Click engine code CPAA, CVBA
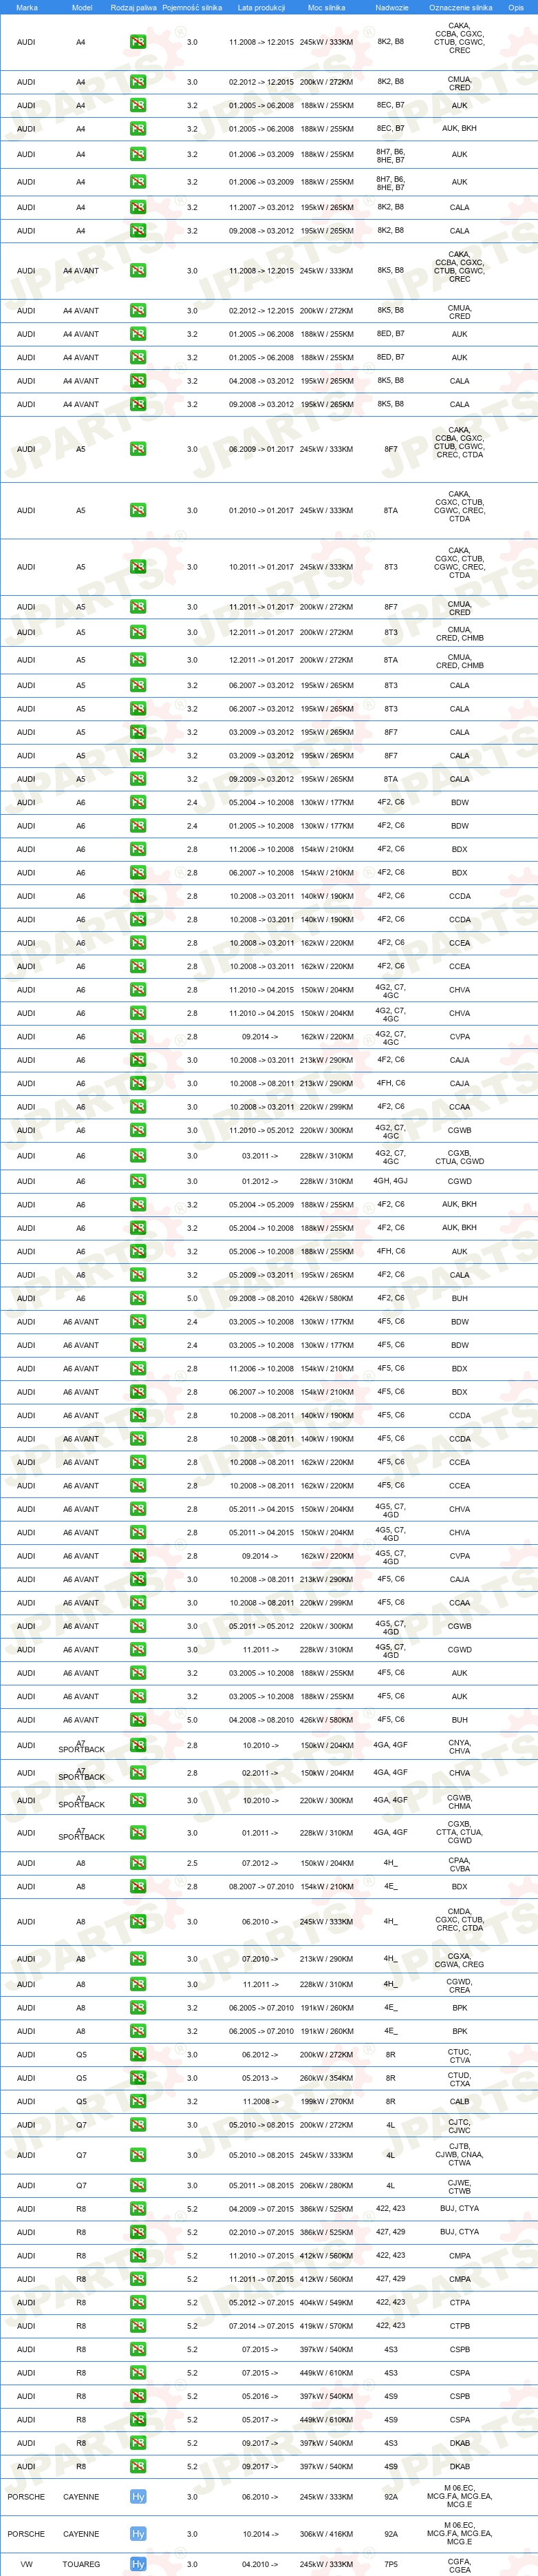This screenshot has width=538, height=2576. tap(459, 1864)
